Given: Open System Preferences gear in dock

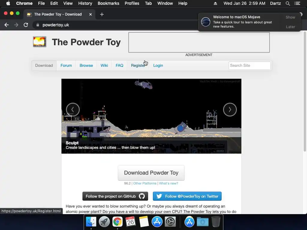Looking at the screenshot, I should (x=170, y=222).
